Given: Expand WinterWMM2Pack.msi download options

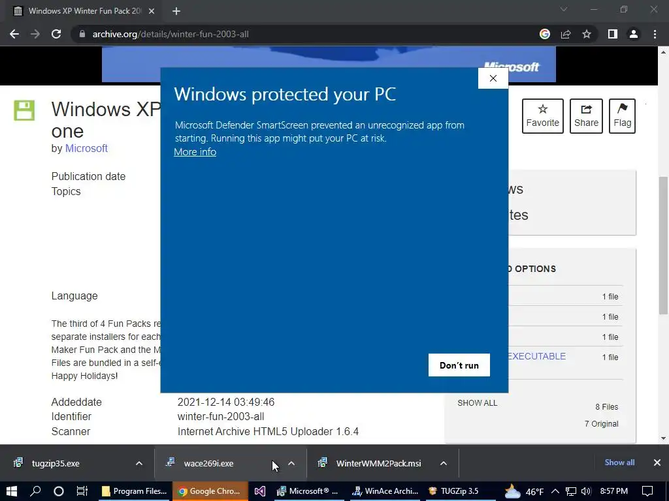Looking at the screenshot, I should coord(444,463).
